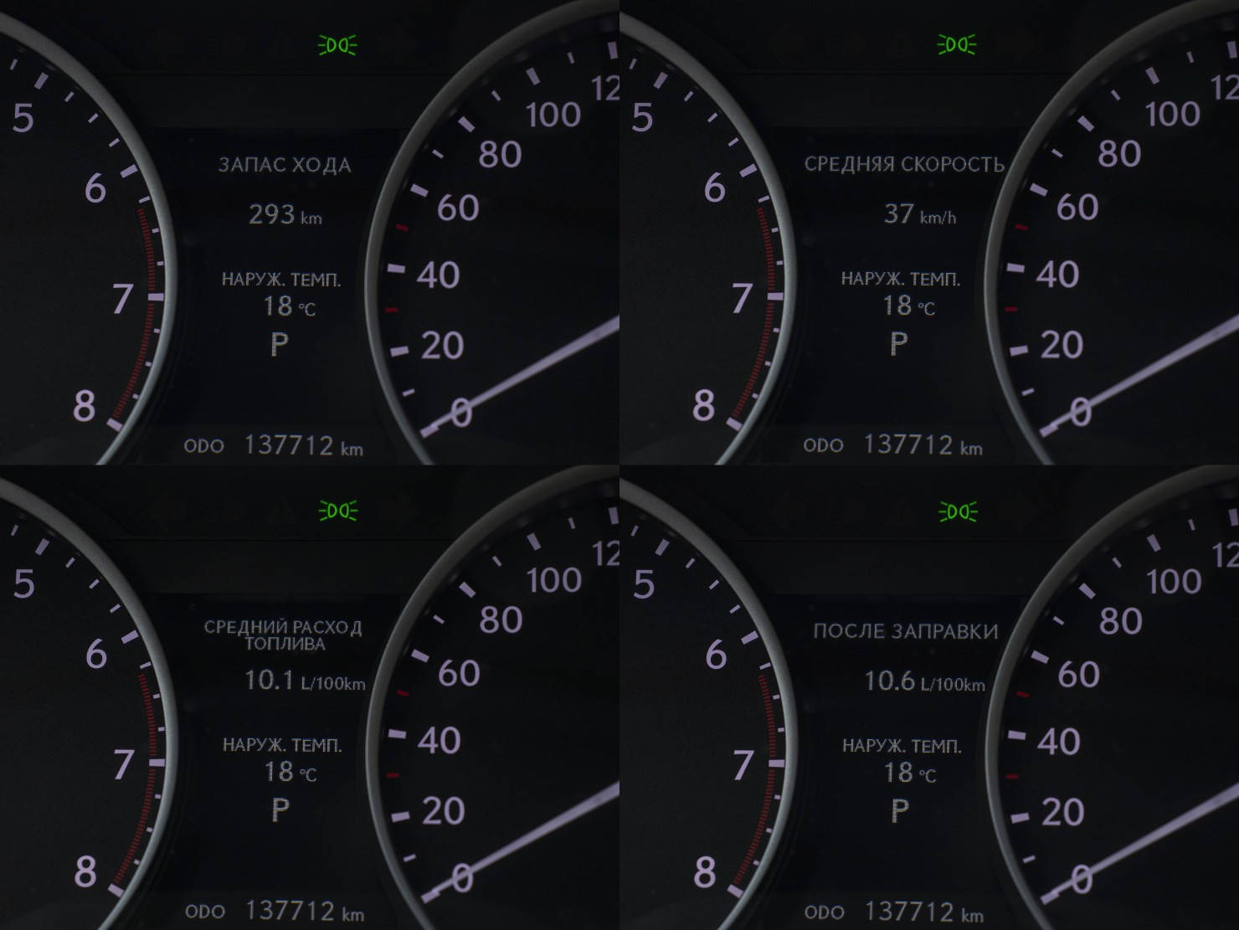Viewport: 1239px width, 930px height.
Task: Click the tachometer 7 mark in the СРЕДНИЙ РАСХОД panel
Action: (x=123, y=765)
